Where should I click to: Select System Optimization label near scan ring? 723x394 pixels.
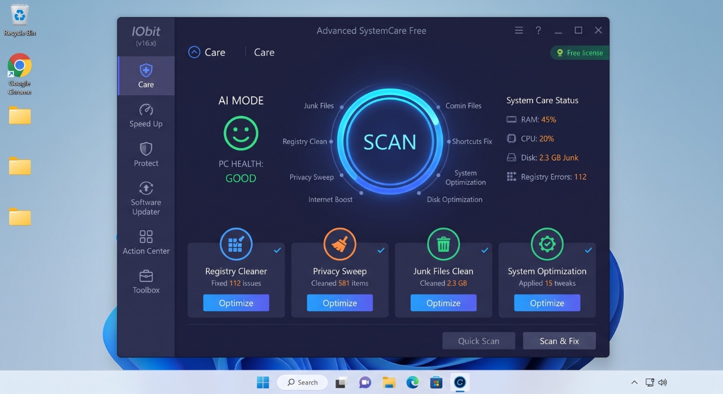pos(465,178)
